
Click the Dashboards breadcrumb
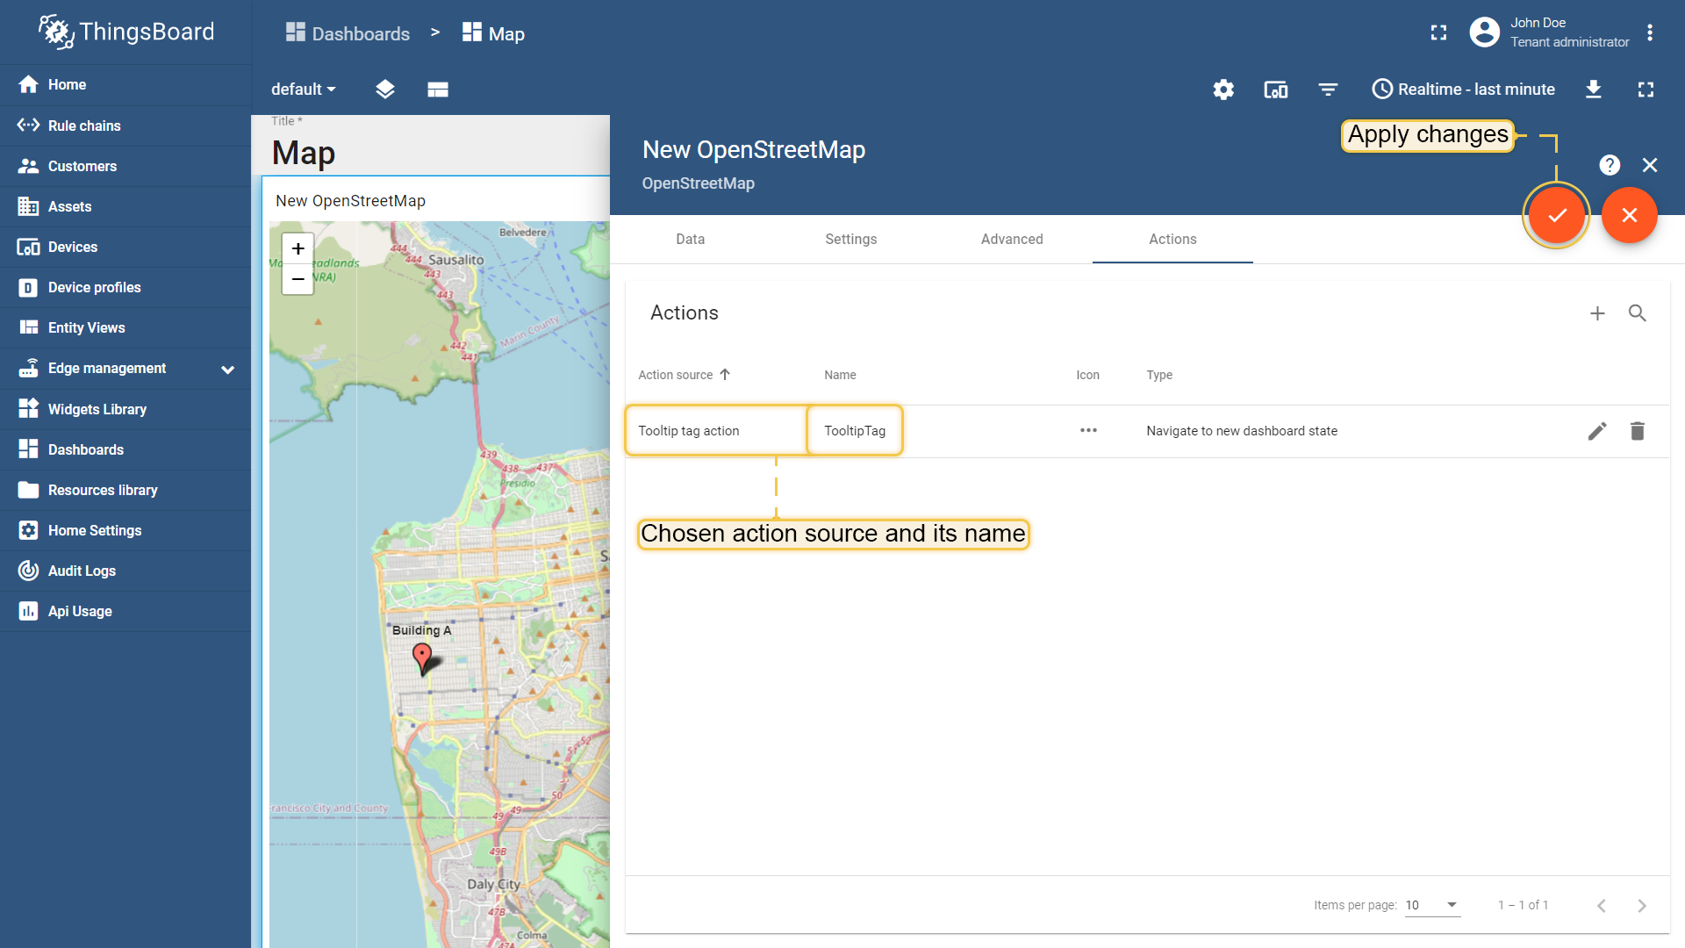[x=348, y=33]
